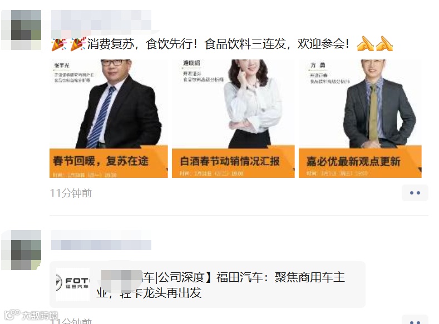Open the 嘉必优最新观点更新 poster image
Viewport: 439px width, 324px height.
click(x=360, y=118)
